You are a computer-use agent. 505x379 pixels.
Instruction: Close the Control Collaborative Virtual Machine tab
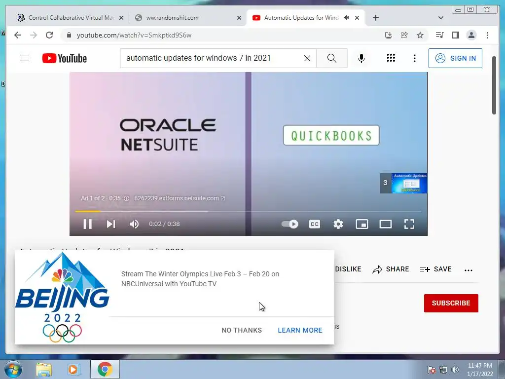pos(121,18)
